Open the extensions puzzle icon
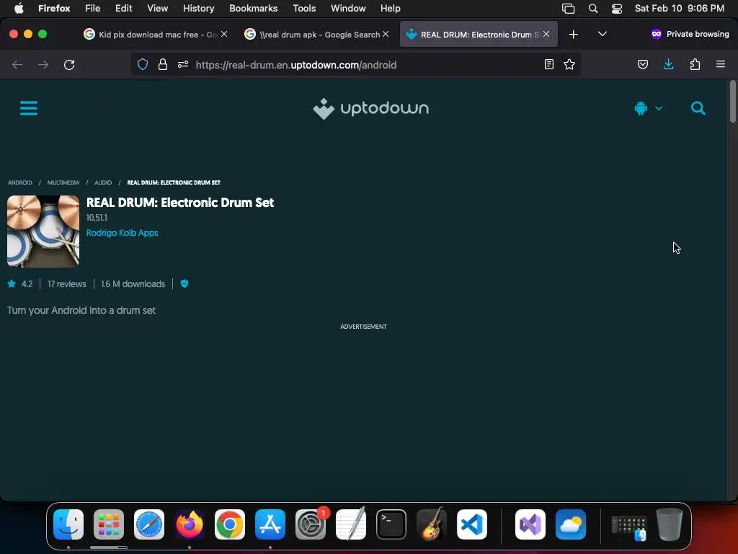 pos(695,64)
